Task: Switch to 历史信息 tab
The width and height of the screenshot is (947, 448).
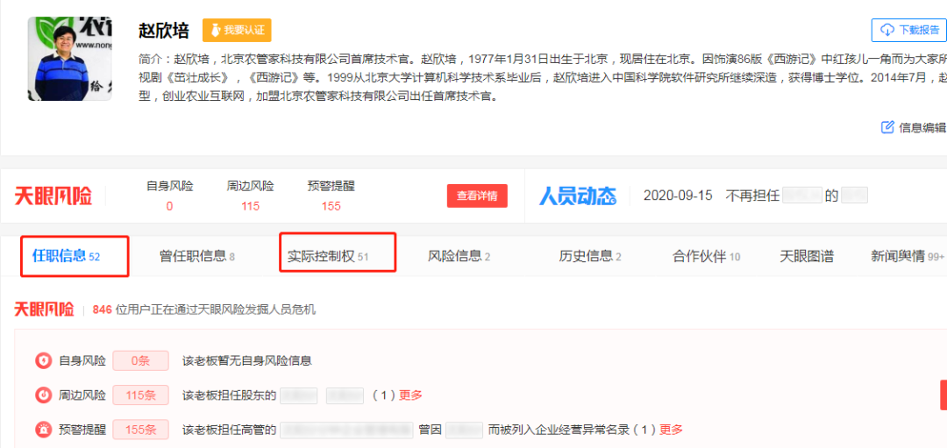Action: [x=590, y=256]
